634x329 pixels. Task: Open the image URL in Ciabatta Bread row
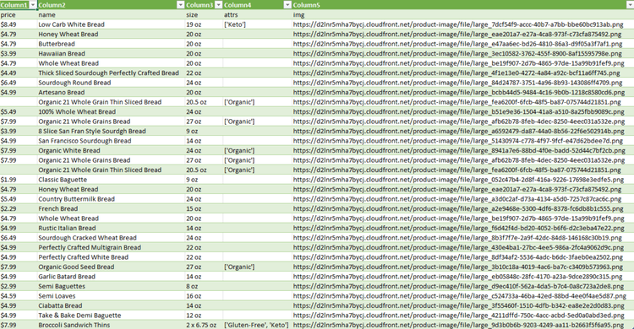(x=458, y=305)
